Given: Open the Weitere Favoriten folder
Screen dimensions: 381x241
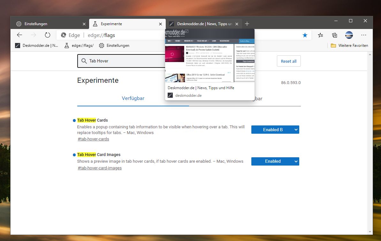Looking at the screenshot, I should click(x=349, y=46).
